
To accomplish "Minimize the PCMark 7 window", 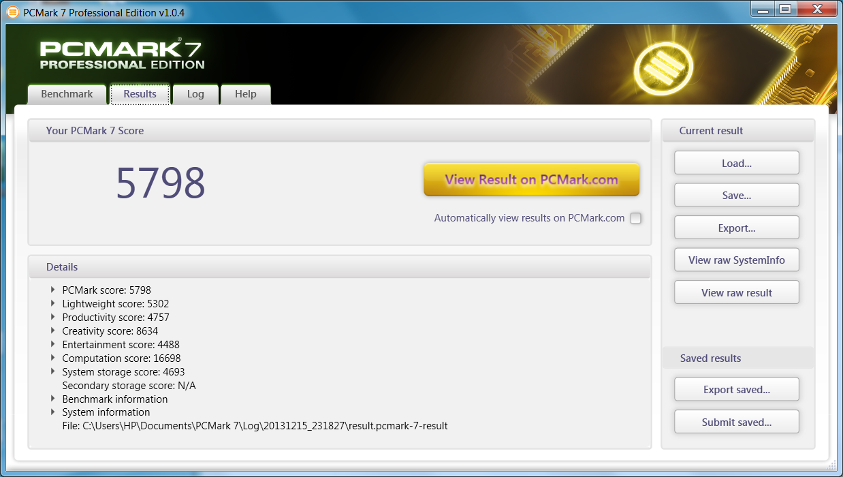I will pyautogui.click(x=762, y=9).
